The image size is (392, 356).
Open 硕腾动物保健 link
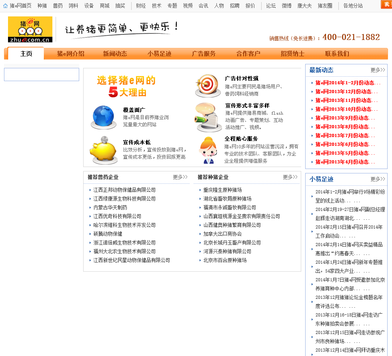pos(108,234)
